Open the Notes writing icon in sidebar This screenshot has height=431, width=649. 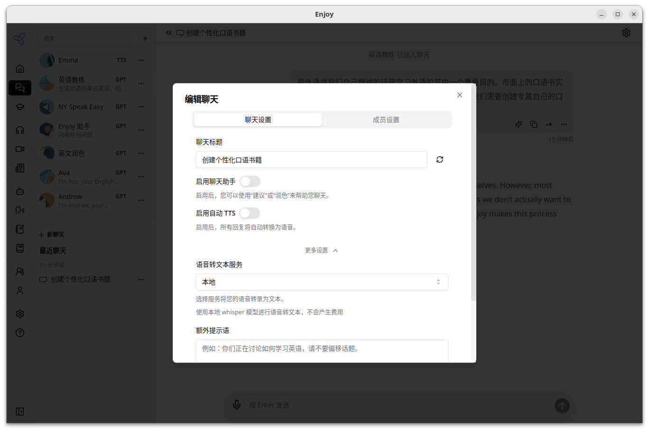(20, 229)
